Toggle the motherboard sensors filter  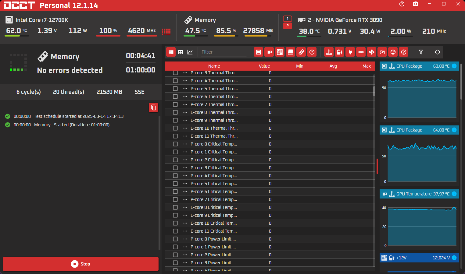coord(280,52)
